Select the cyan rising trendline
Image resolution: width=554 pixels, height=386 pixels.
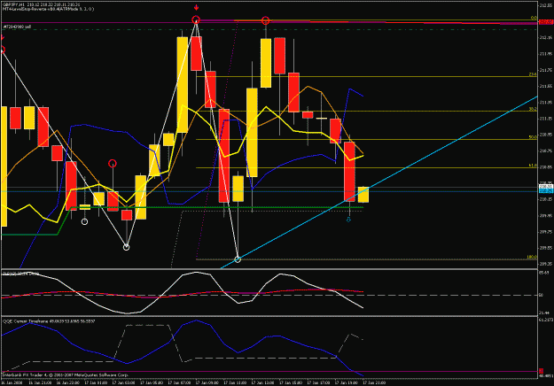point(378,182)
